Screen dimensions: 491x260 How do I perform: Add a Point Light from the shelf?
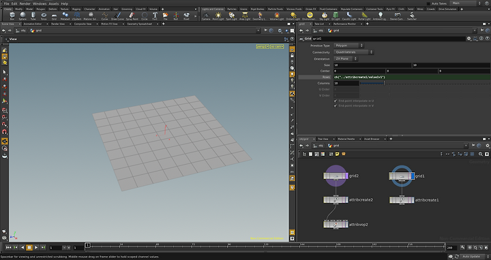[218, 16]
